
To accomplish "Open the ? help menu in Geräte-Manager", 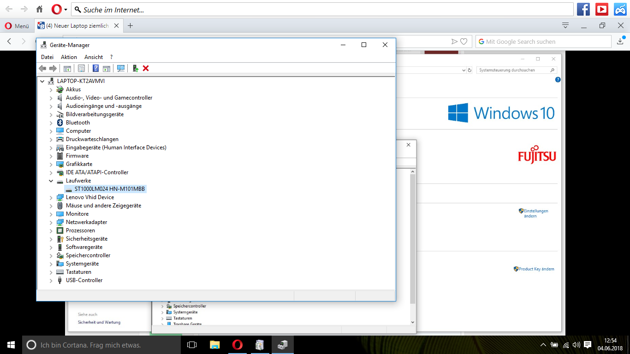I will pyautogui.click(x=111, y=57).
